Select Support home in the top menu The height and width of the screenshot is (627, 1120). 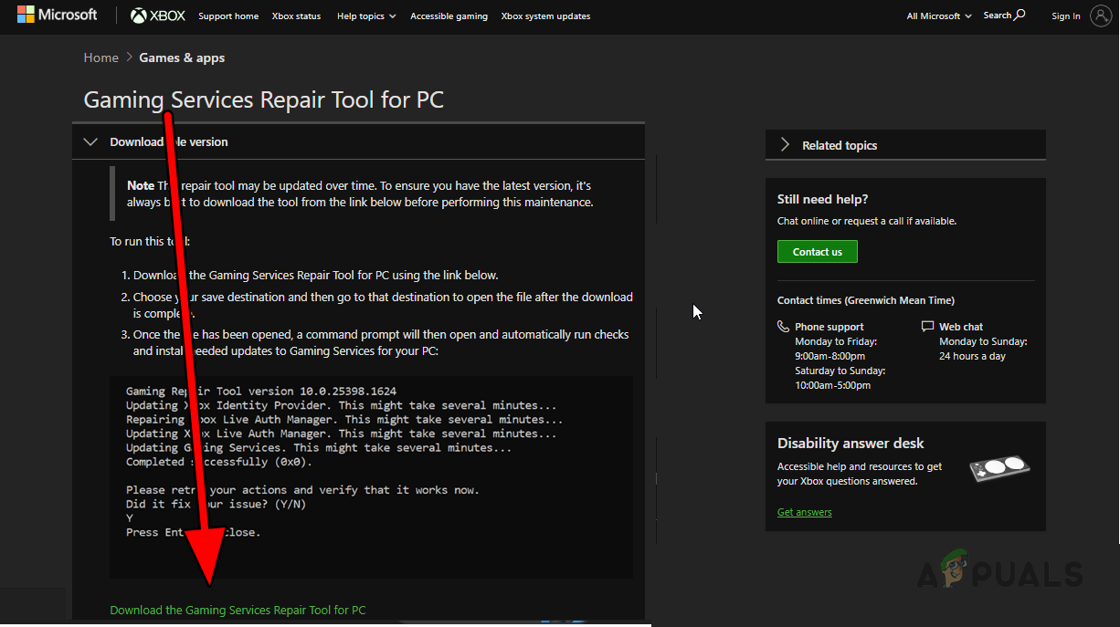227,16
